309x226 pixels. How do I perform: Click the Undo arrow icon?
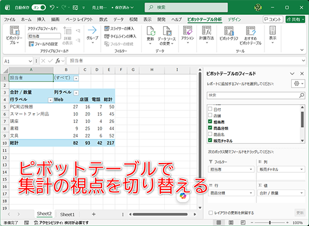click(52, 7)
